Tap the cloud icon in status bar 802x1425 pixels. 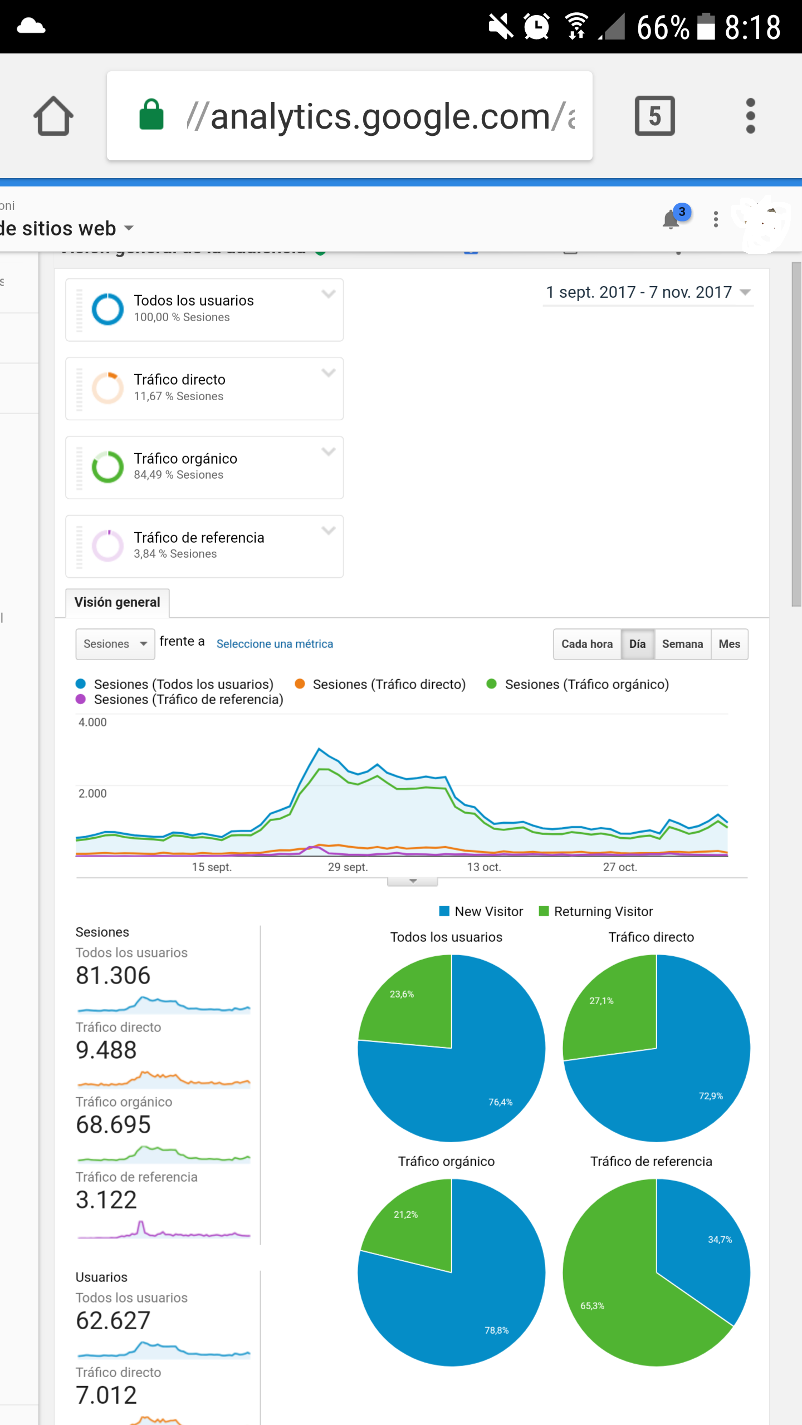coord(31,26)
